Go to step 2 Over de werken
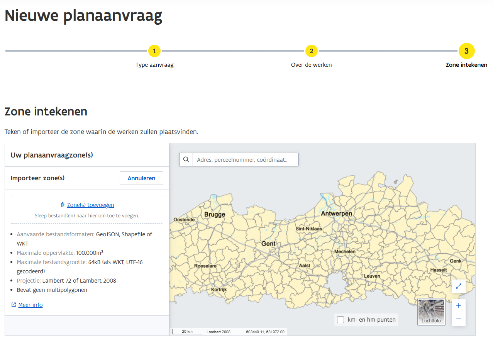Screen dimensions: 493x344 click(x=311, y=51)
